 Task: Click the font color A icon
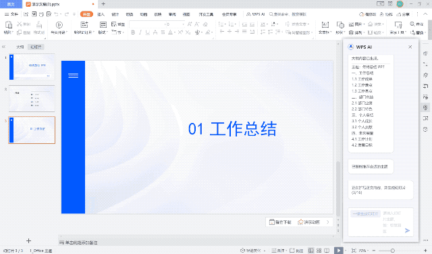pyautogui.click(x=171, y=32)
